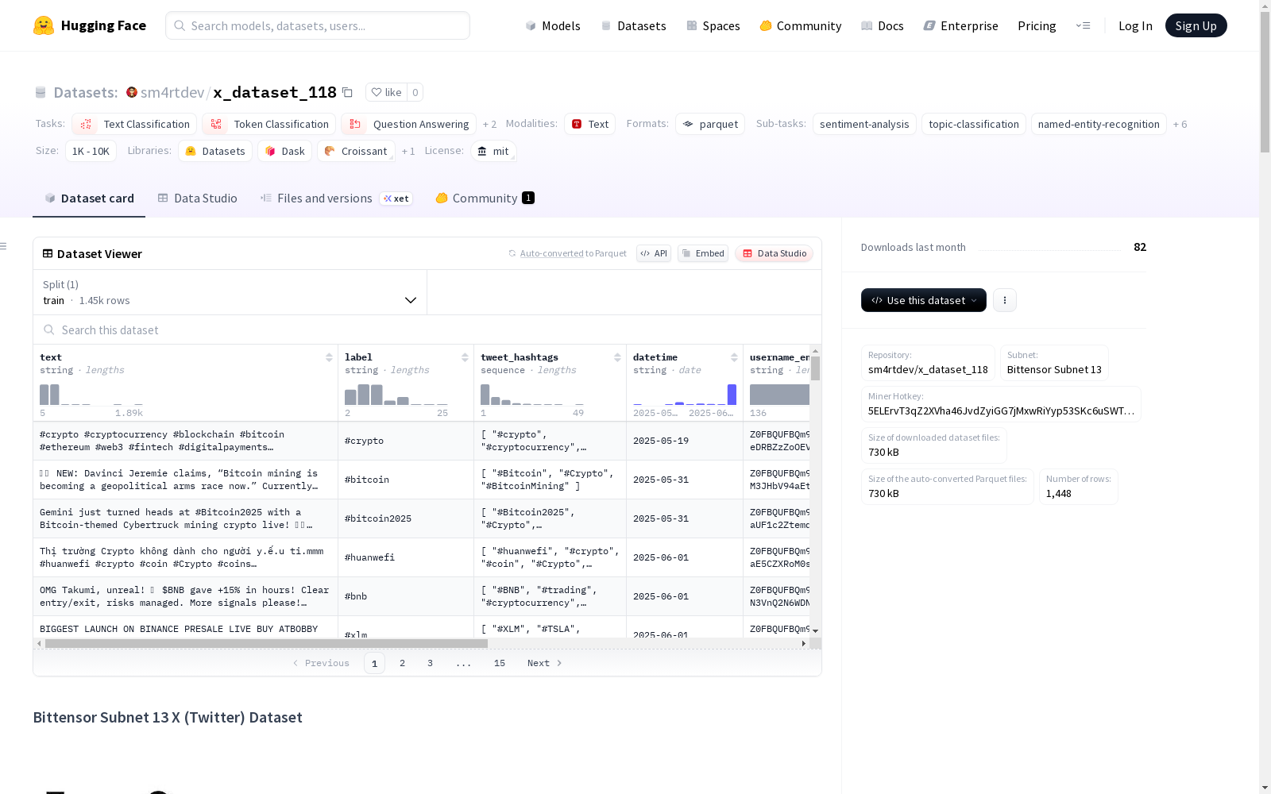Go to page 15 of dataset
This screenshot has width=1271, height=794.
point(500,663)
